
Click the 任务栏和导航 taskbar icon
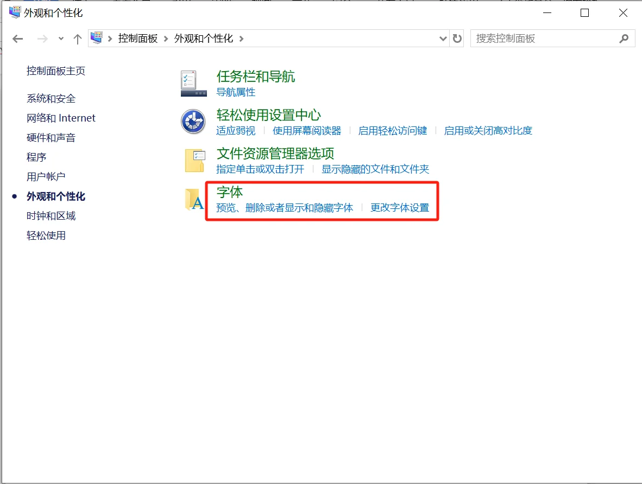(193, 82)
